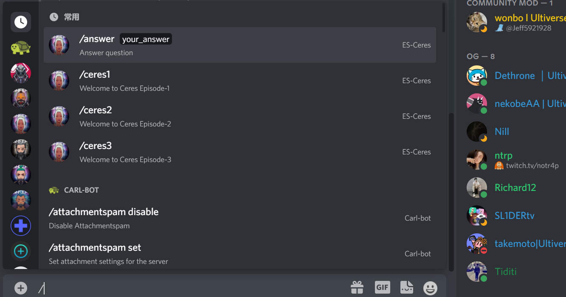
Task: Pick the /ceres3 command
Action: (x=239, y=152)
